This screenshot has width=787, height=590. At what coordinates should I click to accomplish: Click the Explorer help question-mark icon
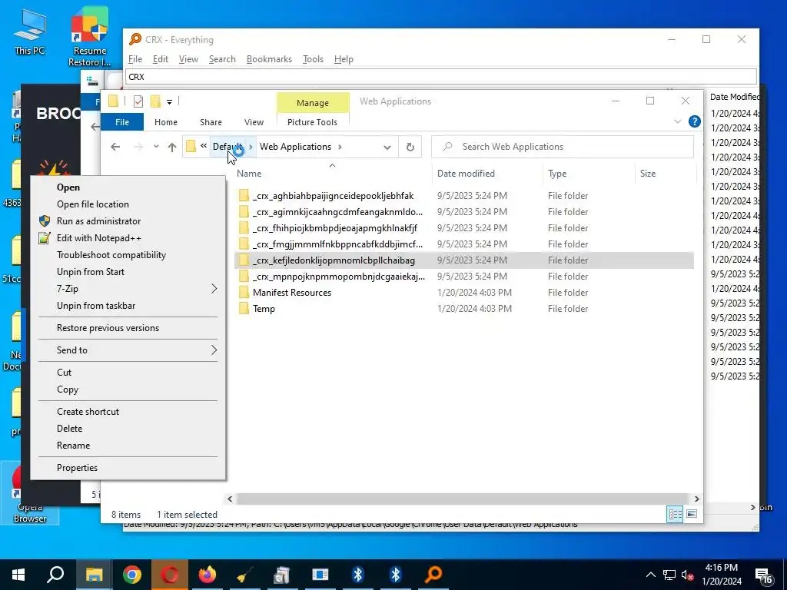(x=694, y=121)
